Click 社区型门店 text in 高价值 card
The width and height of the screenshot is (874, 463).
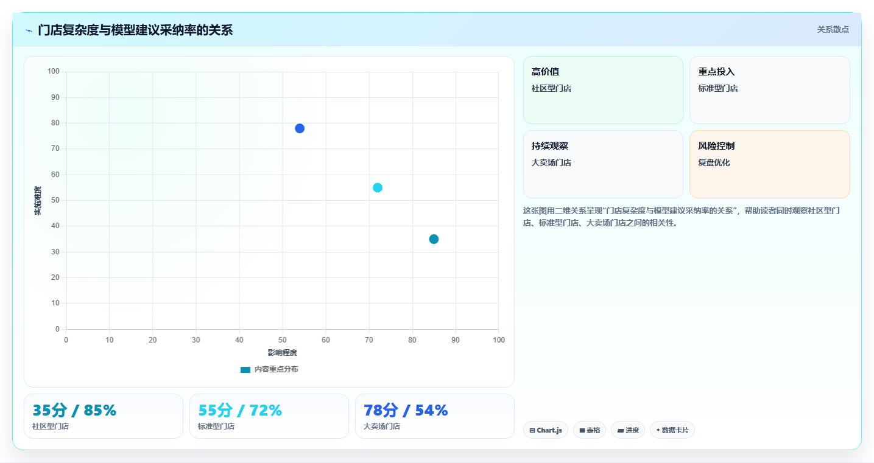(x=551, y=88)
